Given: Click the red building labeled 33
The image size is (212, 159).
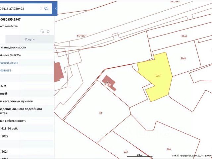Looking at the screenshot, I should [x=109, y=82].
